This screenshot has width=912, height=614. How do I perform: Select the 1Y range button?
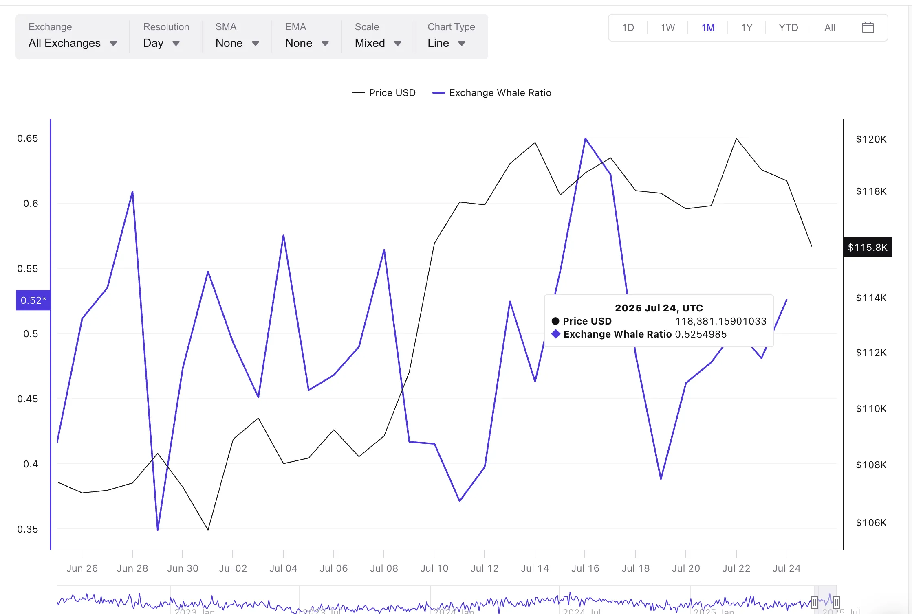pyautogui.click(x=747, y=27)
